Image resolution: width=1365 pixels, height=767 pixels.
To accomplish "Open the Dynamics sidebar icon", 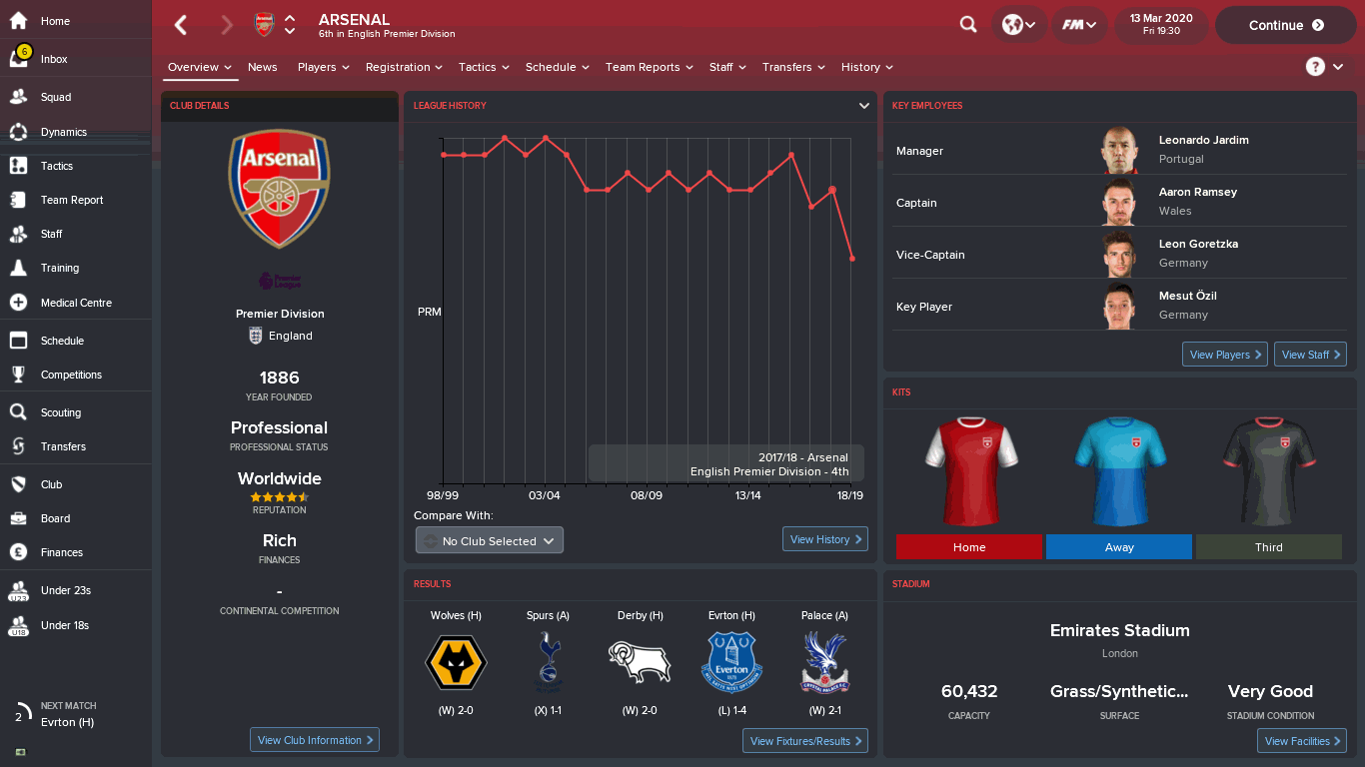I will click(18, 132).
